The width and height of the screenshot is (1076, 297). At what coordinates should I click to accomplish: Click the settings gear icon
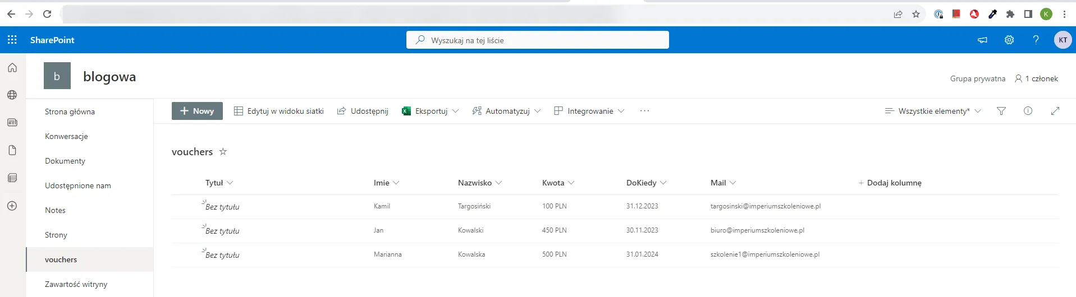1009,40
